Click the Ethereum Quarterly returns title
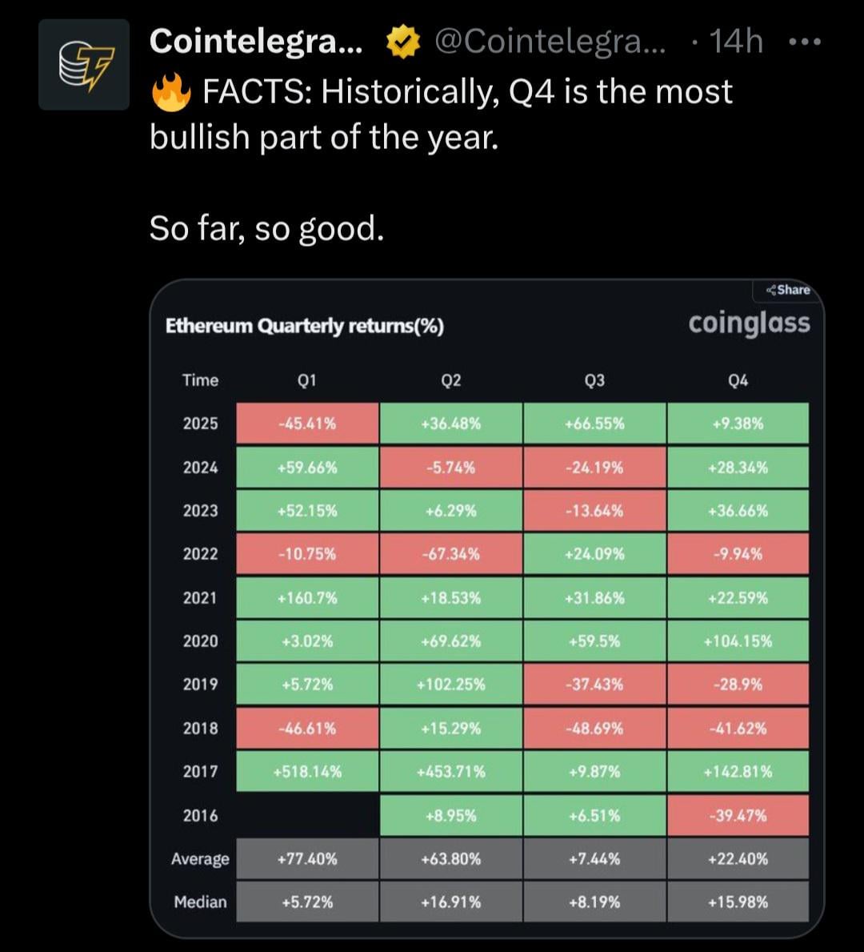This screenshot has width=864, height=952. [304, 327]
